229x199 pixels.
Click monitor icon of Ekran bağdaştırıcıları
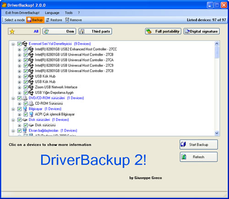pyautogui.click(x=25, y=131)
